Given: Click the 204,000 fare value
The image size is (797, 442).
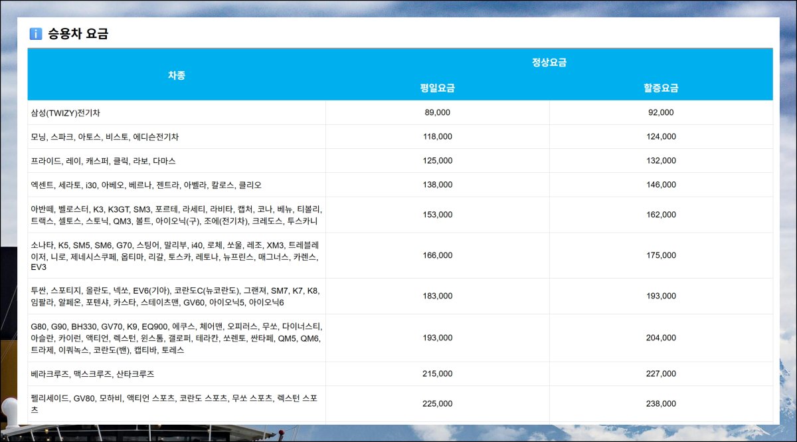Looking at the screenshot, I should 661,338.
